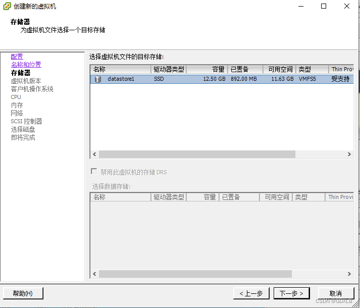The width and height of the screenshot is (360, 308).
Task: Select 内存 in the wizard steps
Action: pyautogui.click(x=17, y=105)
